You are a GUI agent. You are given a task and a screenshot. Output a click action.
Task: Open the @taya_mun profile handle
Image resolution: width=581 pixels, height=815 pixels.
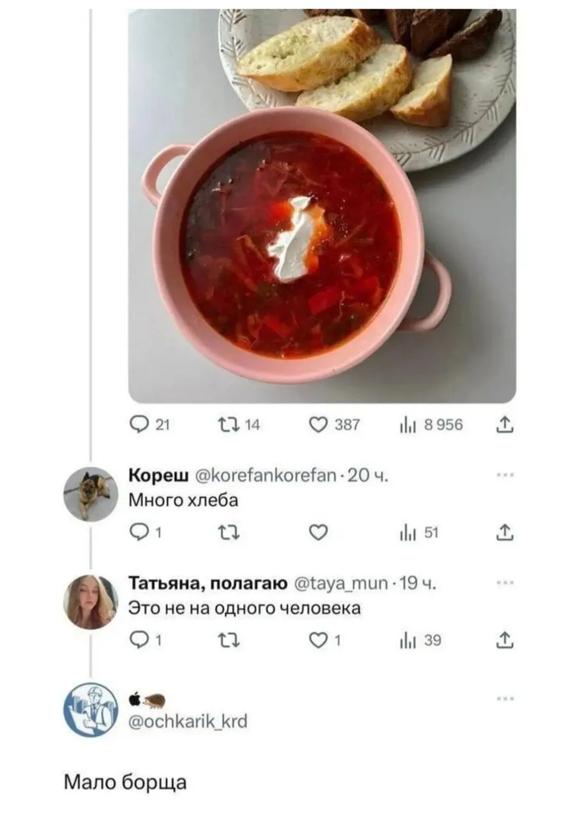[341, 584]
